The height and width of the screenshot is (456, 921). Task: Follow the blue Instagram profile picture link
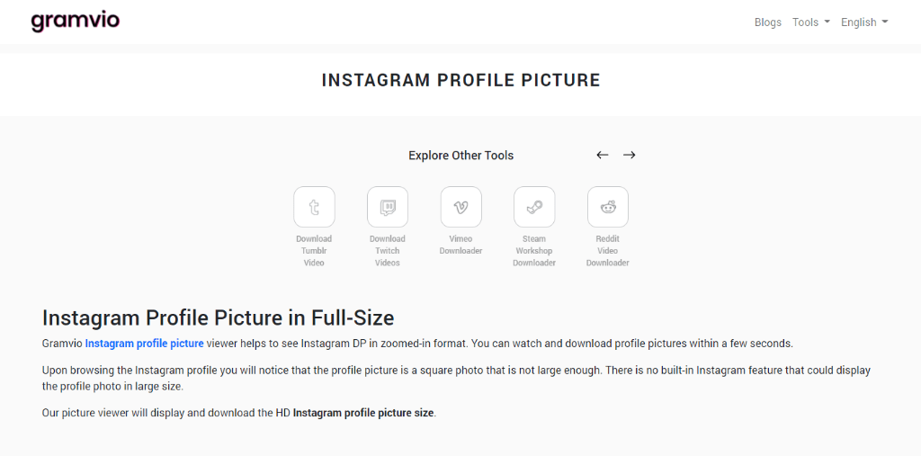[x=144, y=343]
